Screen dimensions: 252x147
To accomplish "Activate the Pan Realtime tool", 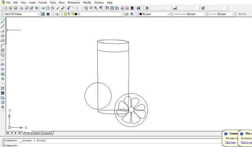I will click(x=86, y=8).
